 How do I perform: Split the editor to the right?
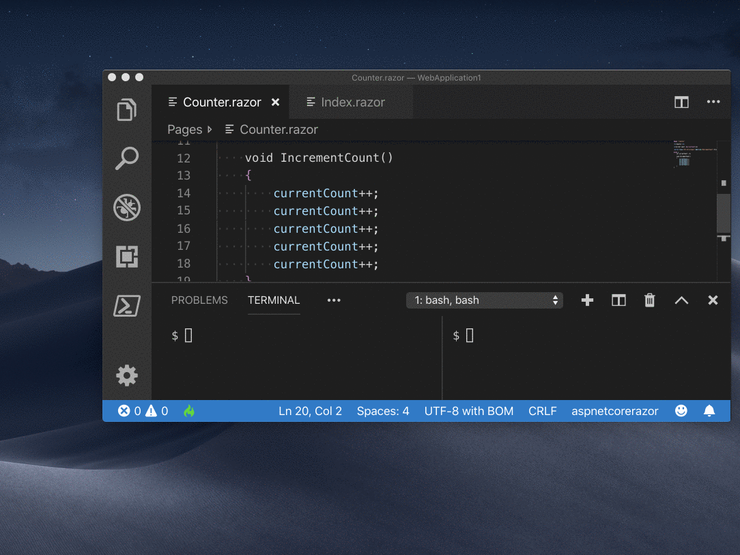coord(681,102)
